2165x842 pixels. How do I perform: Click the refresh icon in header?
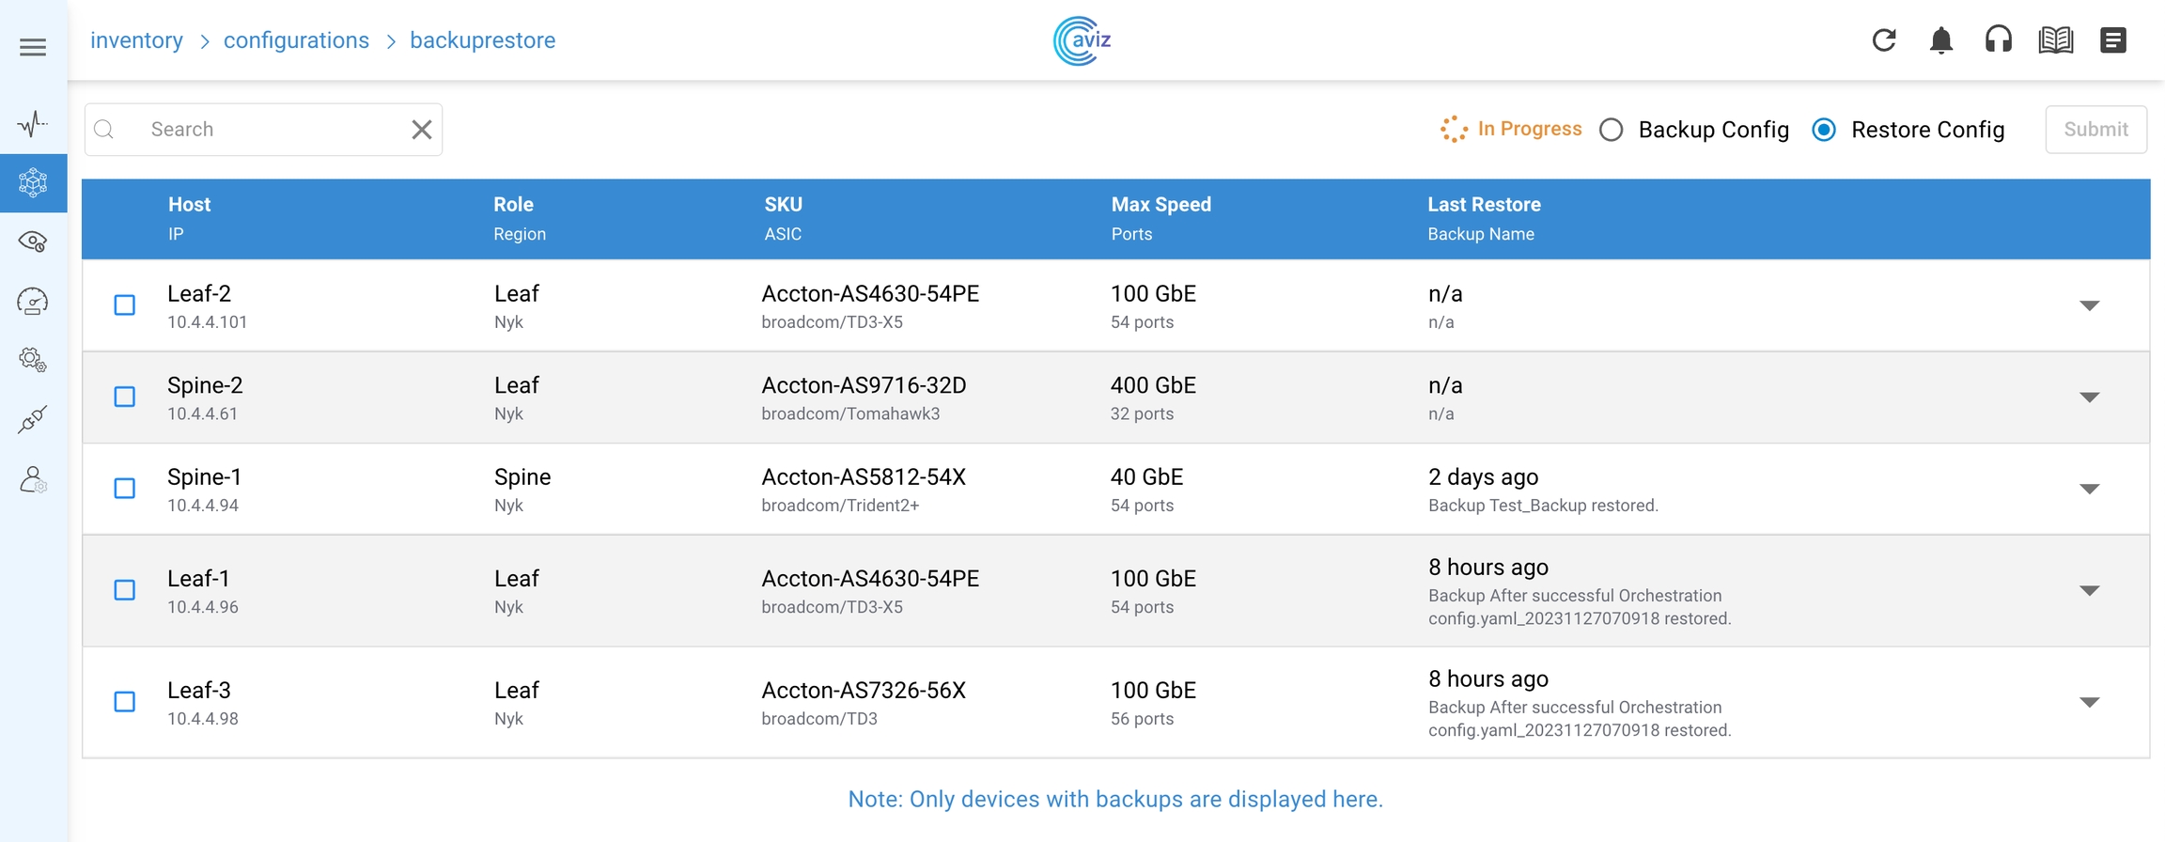1884,40
